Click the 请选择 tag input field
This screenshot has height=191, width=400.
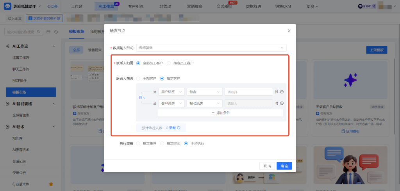coord(248,92)
